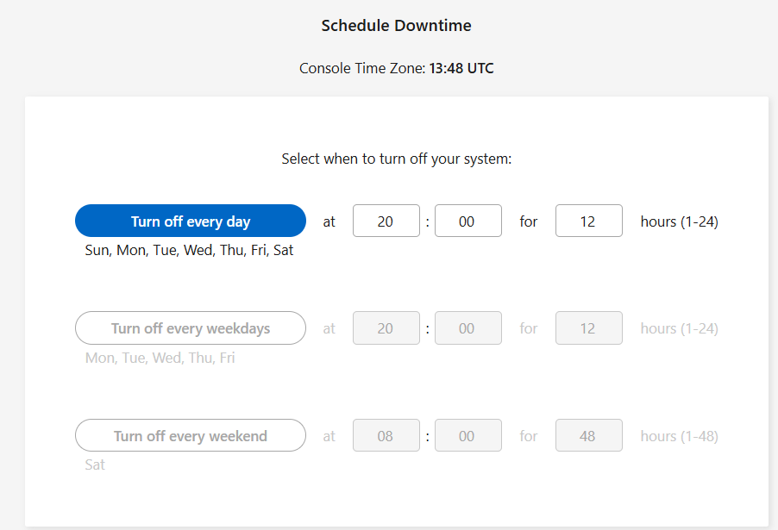Viewport: 778px width, 530px height.
Task: Click the minutes field in the weekend row
Action: pyautogui.click(x=467, y=436)
